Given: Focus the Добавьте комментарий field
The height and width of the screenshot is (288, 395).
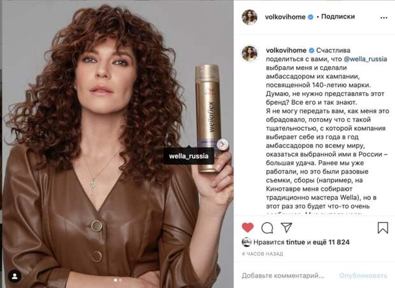Looking at the screenshot, I should [283, 276].
